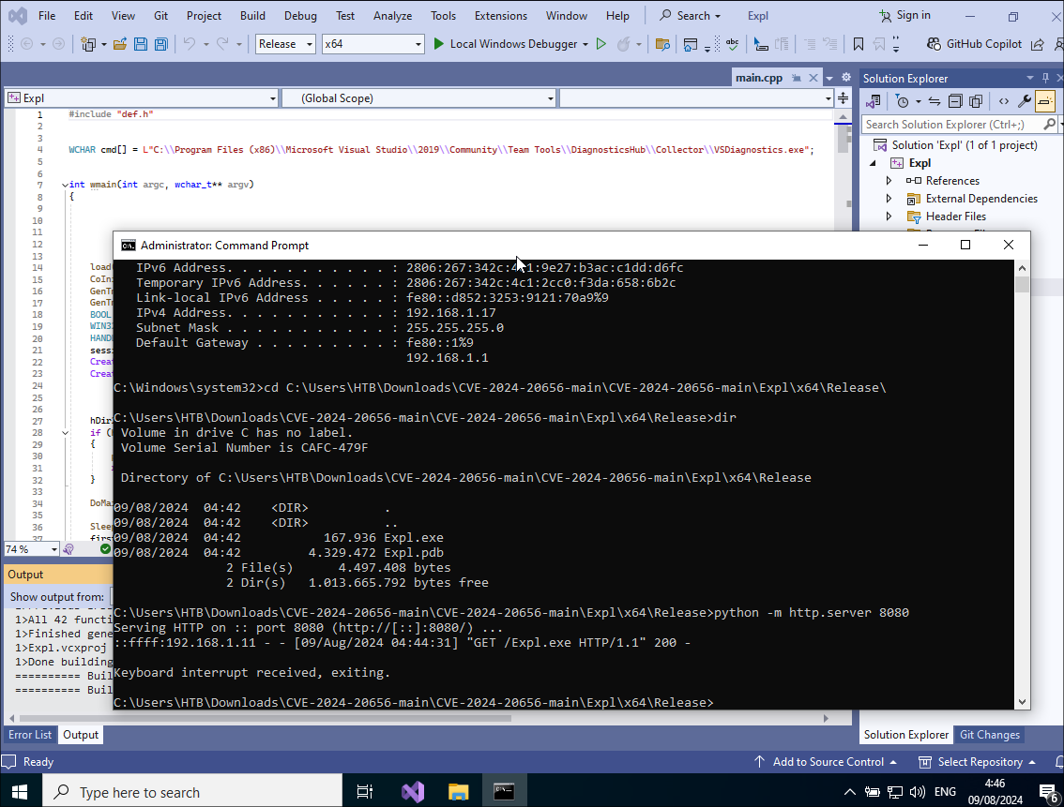The image size is (1064, 807).
Task: Click the bookmark toggle icon in toolbar
Action: pos(859,44)
